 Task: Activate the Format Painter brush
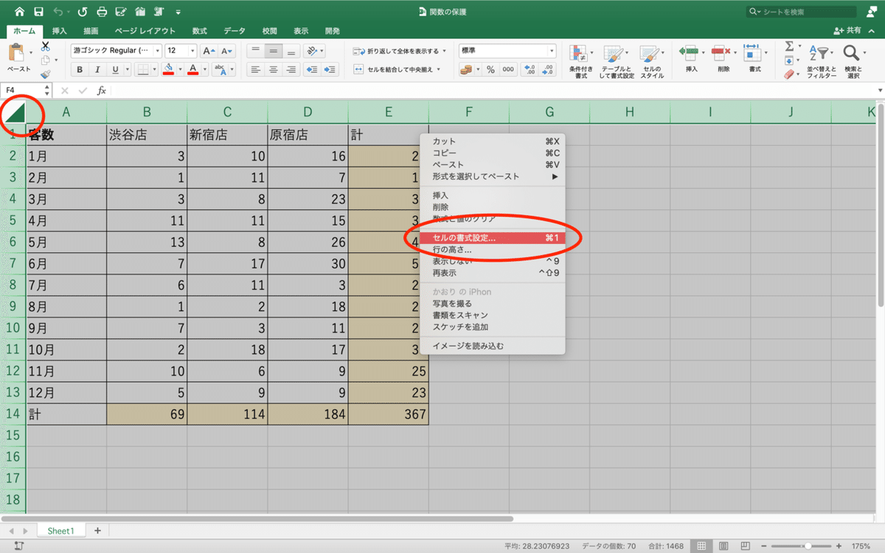point(45,74)
